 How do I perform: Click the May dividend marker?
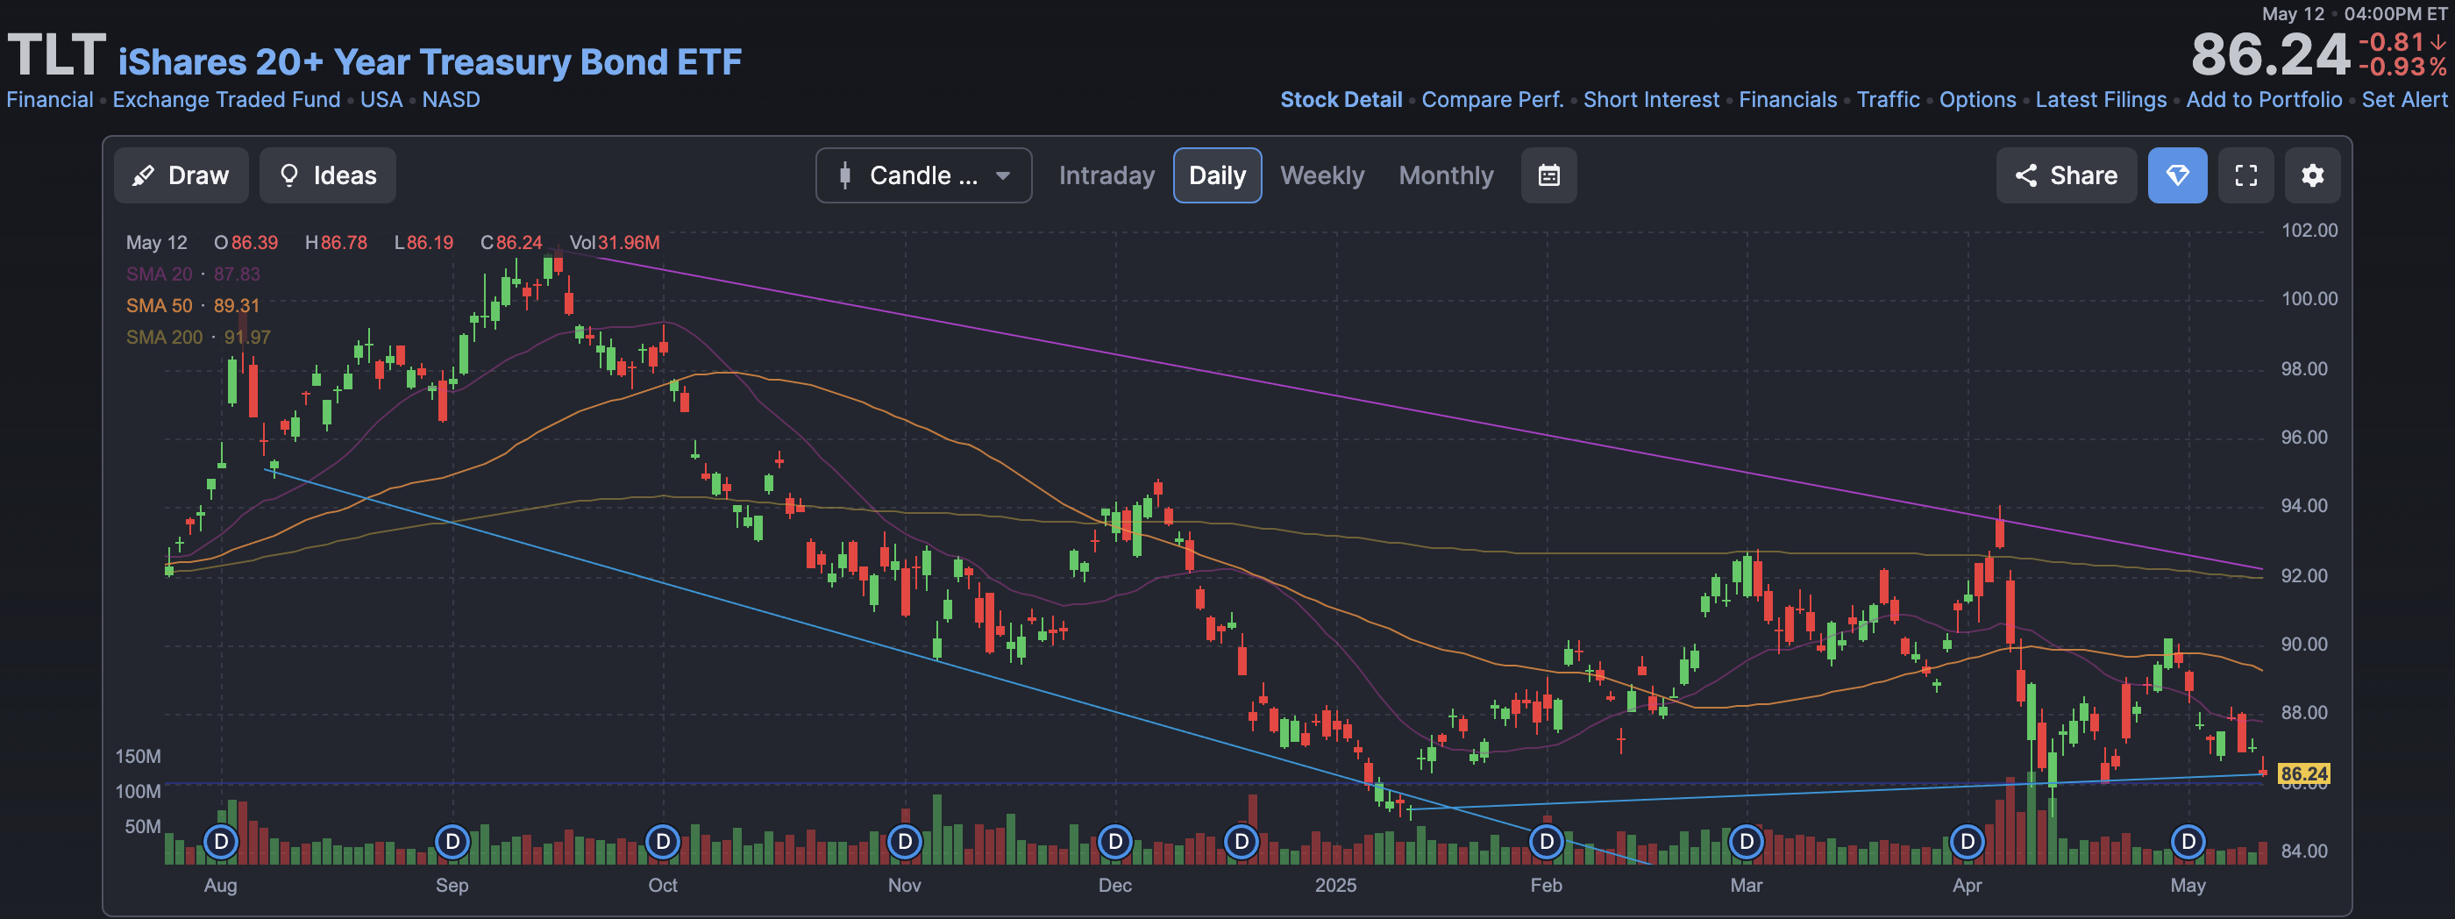(x=2188, y=842)
